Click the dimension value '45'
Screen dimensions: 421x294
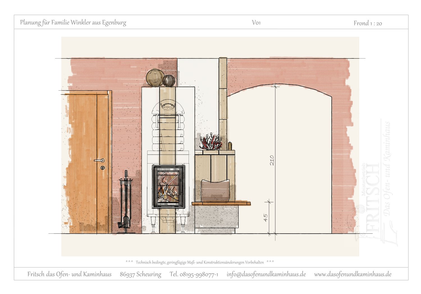[x=266, y=218]
